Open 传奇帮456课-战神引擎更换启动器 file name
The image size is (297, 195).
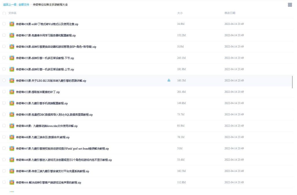[x=56, y=47]
